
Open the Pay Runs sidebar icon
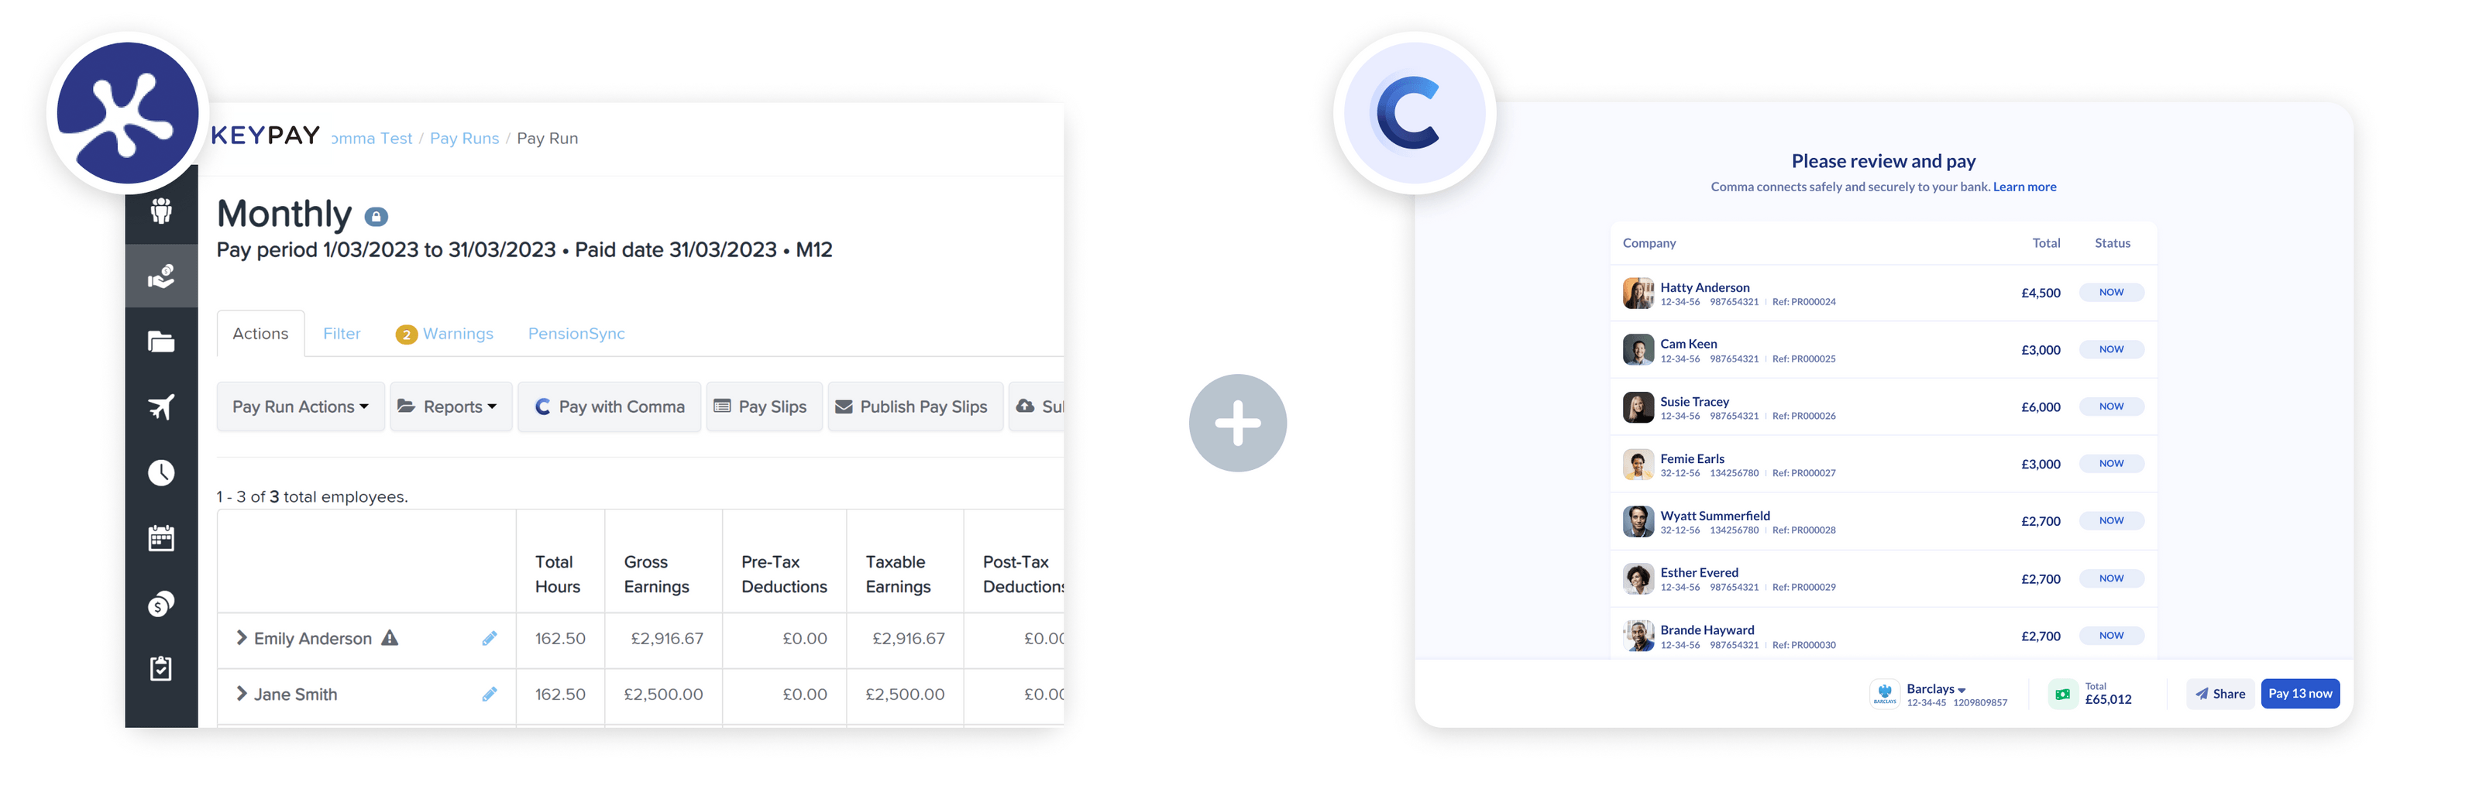162,276
